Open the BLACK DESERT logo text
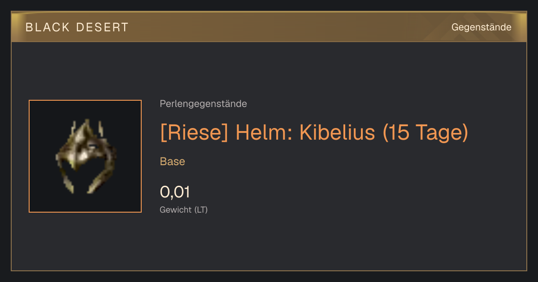 pyautogui.click(x=77, y=27)
